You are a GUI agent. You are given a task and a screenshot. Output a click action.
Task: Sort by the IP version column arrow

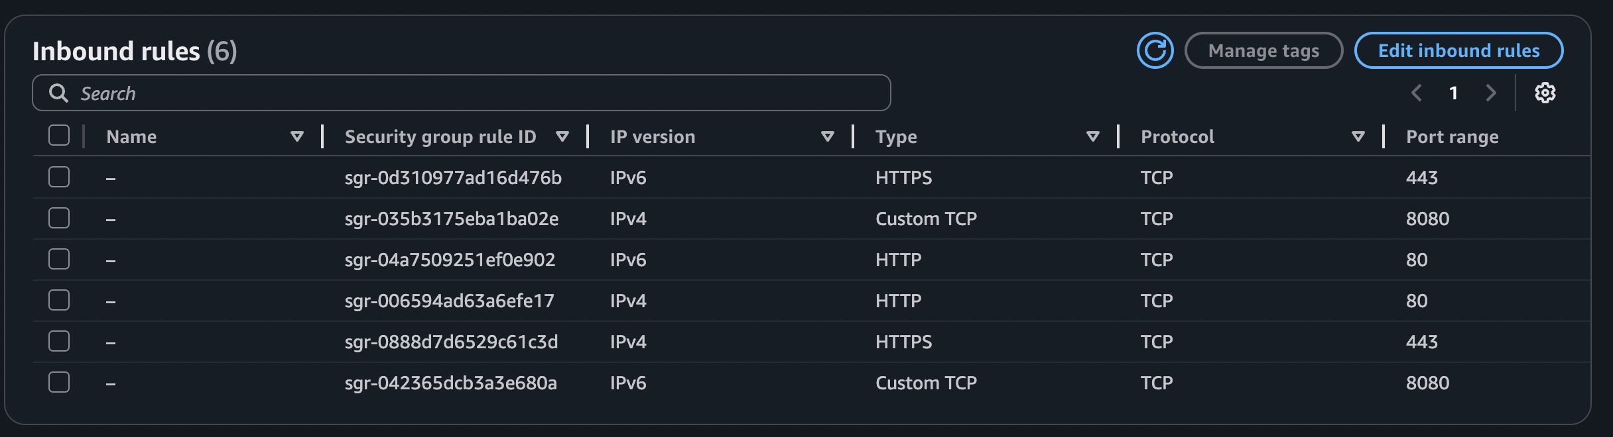[827, 136]
